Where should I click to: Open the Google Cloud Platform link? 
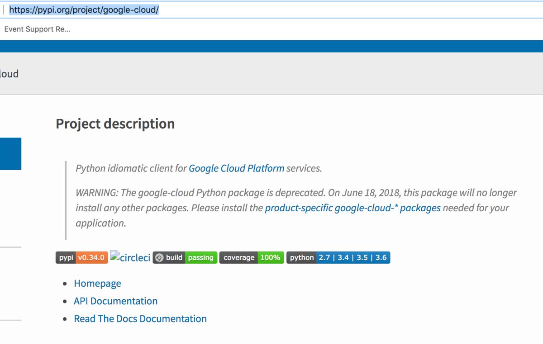(237, 168)
